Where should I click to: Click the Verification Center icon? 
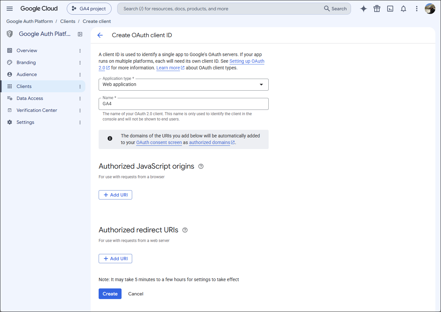pyautogui.click(x=10, y=110)
